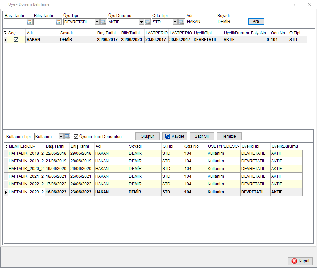Click the Kaydet save button
This screenshot has width=317, height=268.
pos(175,136)
